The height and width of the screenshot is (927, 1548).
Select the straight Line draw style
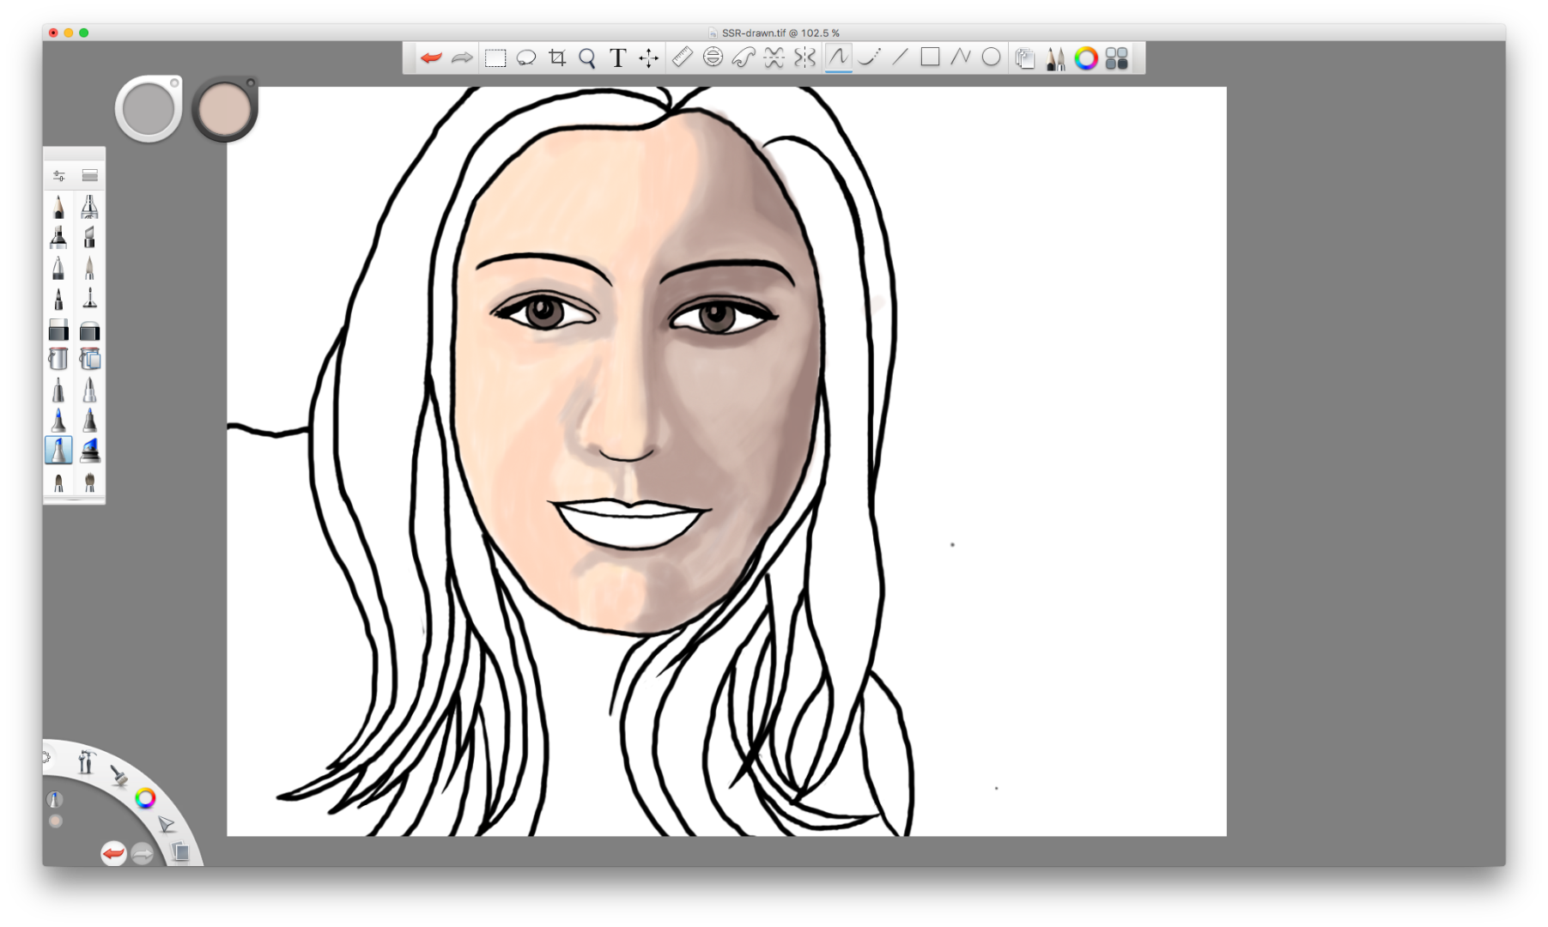pyautogui.click(x=900, y=58)
